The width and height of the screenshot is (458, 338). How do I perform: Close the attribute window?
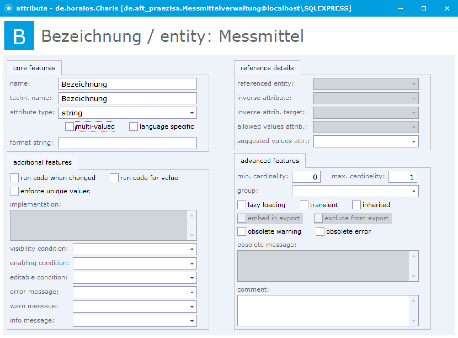point(447,8)
